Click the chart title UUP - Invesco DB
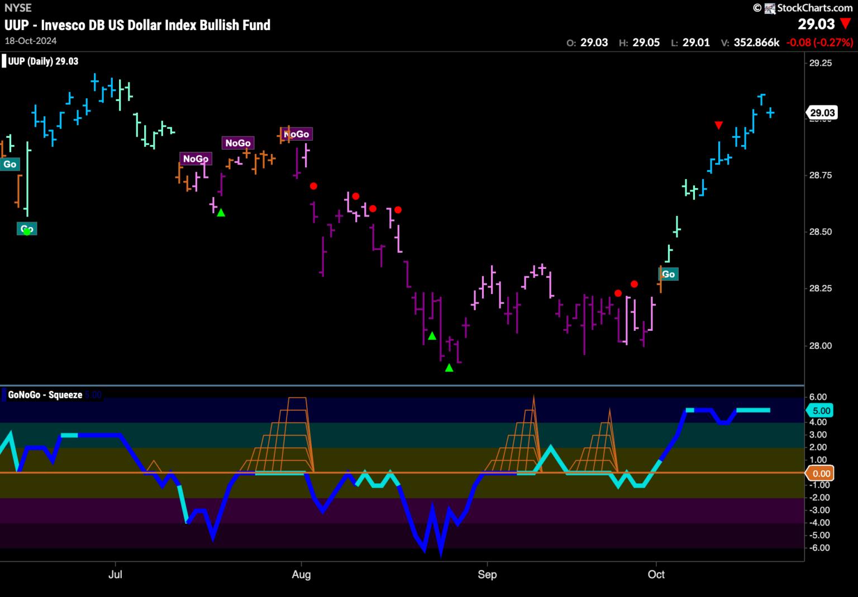This screenshot has width=858, height=597. point(137,25)
